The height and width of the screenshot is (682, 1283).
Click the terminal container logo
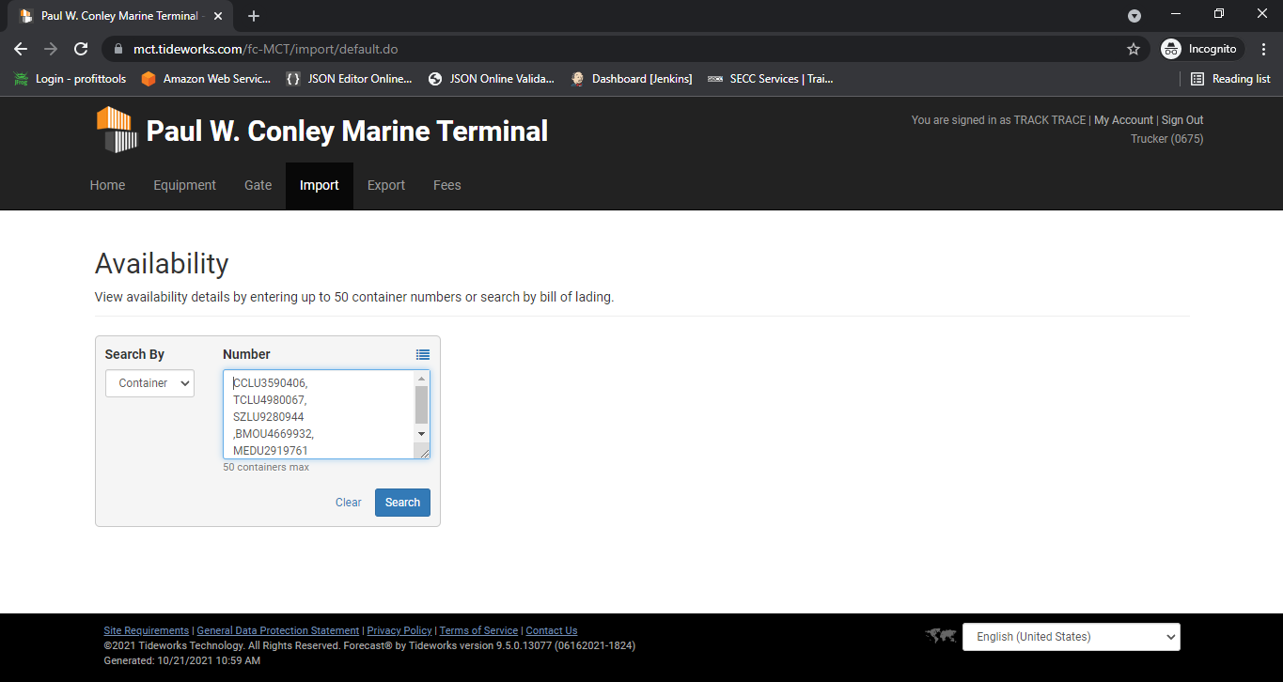pyautogui.click(x=117, y=130)
